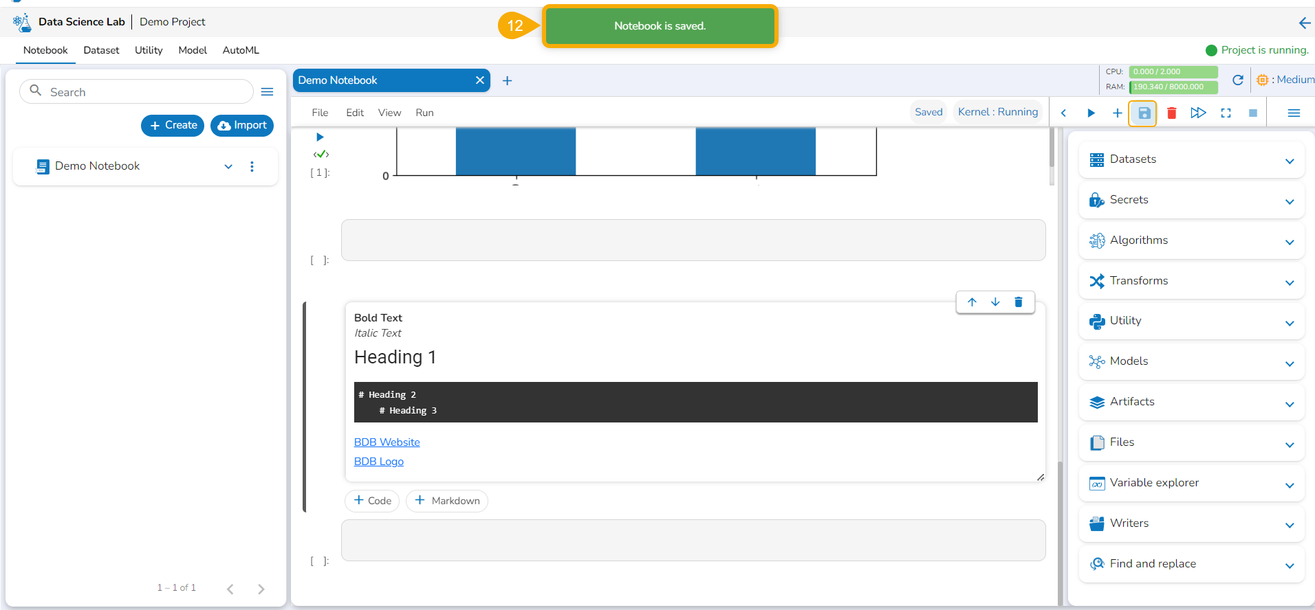
Task: Switch to the Dataset tab
Action: [101, 50]
